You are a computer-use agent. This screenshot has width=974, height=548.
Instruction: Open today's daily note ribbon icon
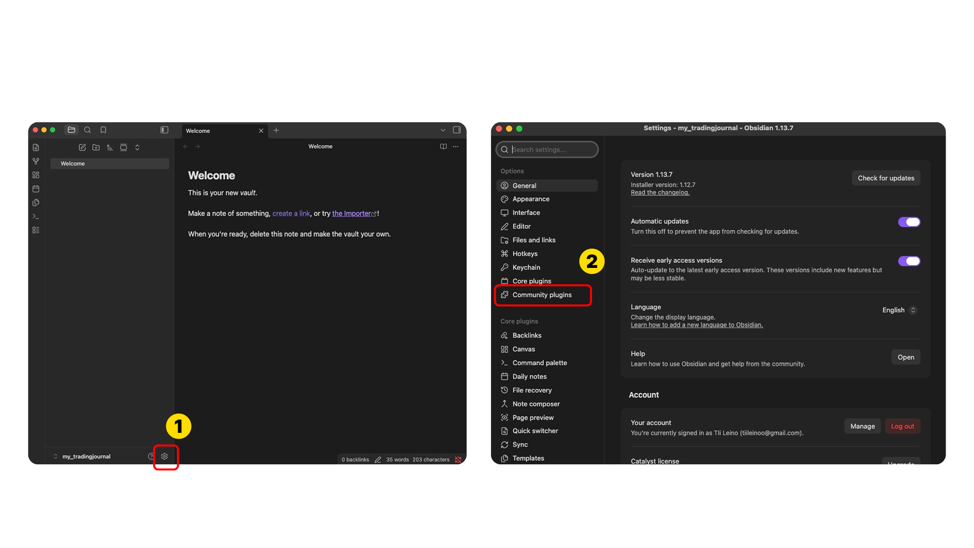[36, 189]
